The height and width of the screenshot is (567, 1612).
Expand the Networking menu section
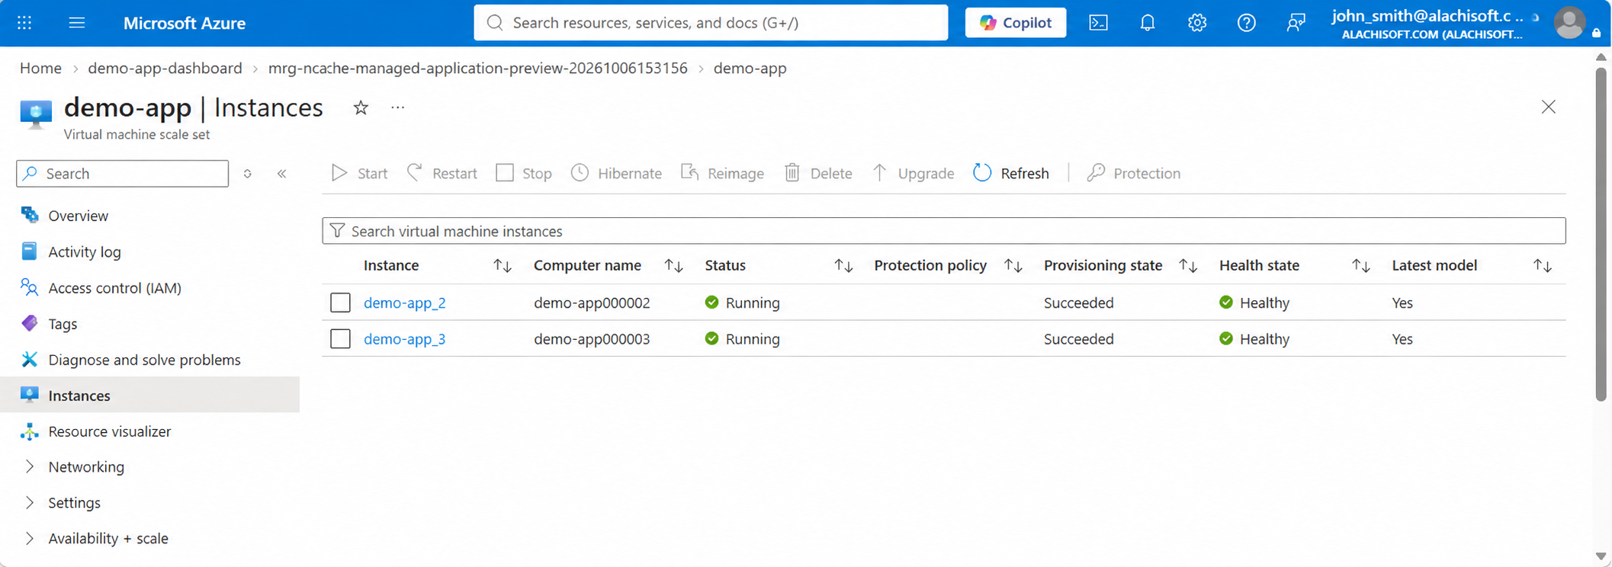click(x=30, y=466)
